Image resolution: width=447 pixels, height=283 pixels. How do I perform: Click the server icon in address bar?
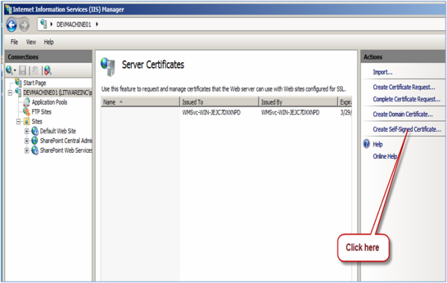click(x=43, y=24)
